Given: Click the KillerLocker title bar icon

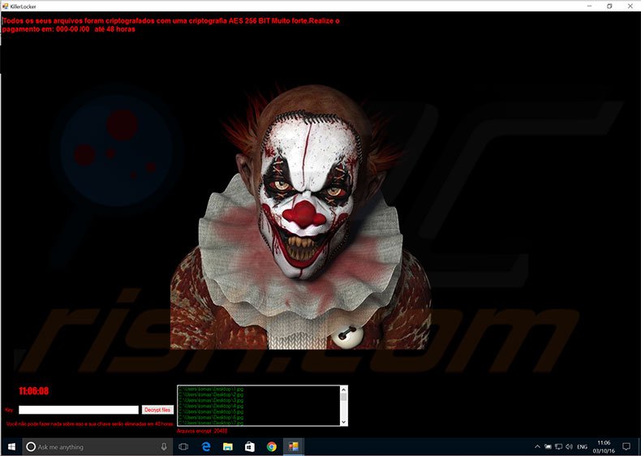Looking at the screenshot, I should tap(6, 6).
